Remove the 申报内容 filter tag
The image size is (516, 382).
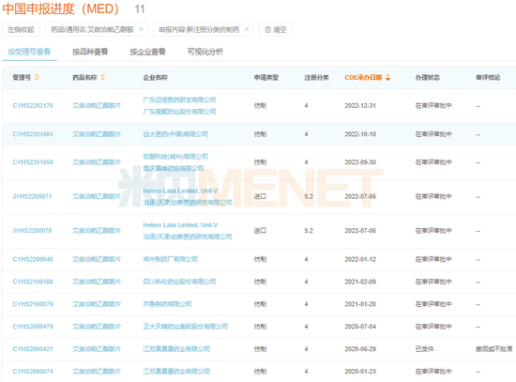(x=247, y=29)
